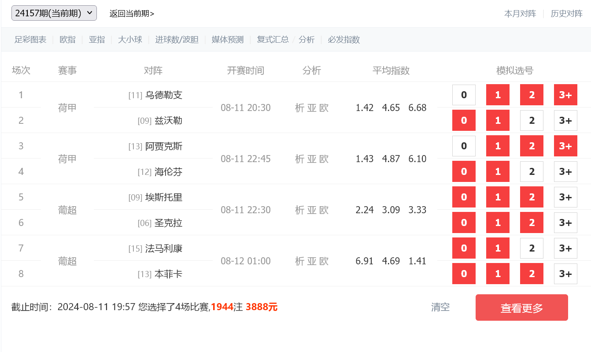The width and height of the screenshot is (591, 352).
Task: Click average odds 1.42
Action: (365, 108)
